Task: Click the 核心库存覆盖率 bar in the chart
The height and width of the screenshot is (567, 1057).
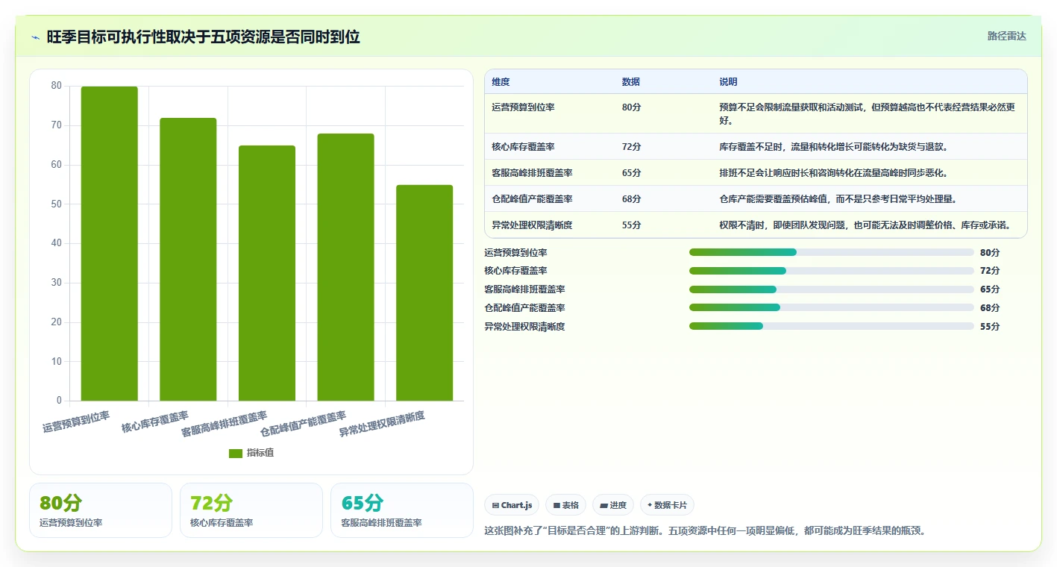Action: pos(188,260)
